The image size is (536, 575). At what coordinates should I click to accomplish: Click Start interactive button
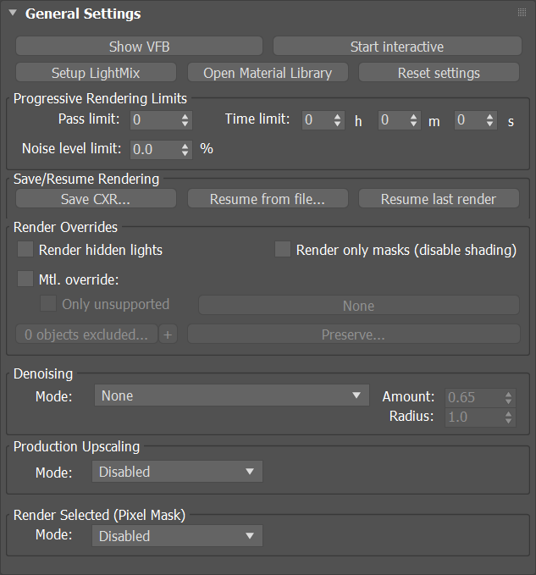(x=397, y=47)
